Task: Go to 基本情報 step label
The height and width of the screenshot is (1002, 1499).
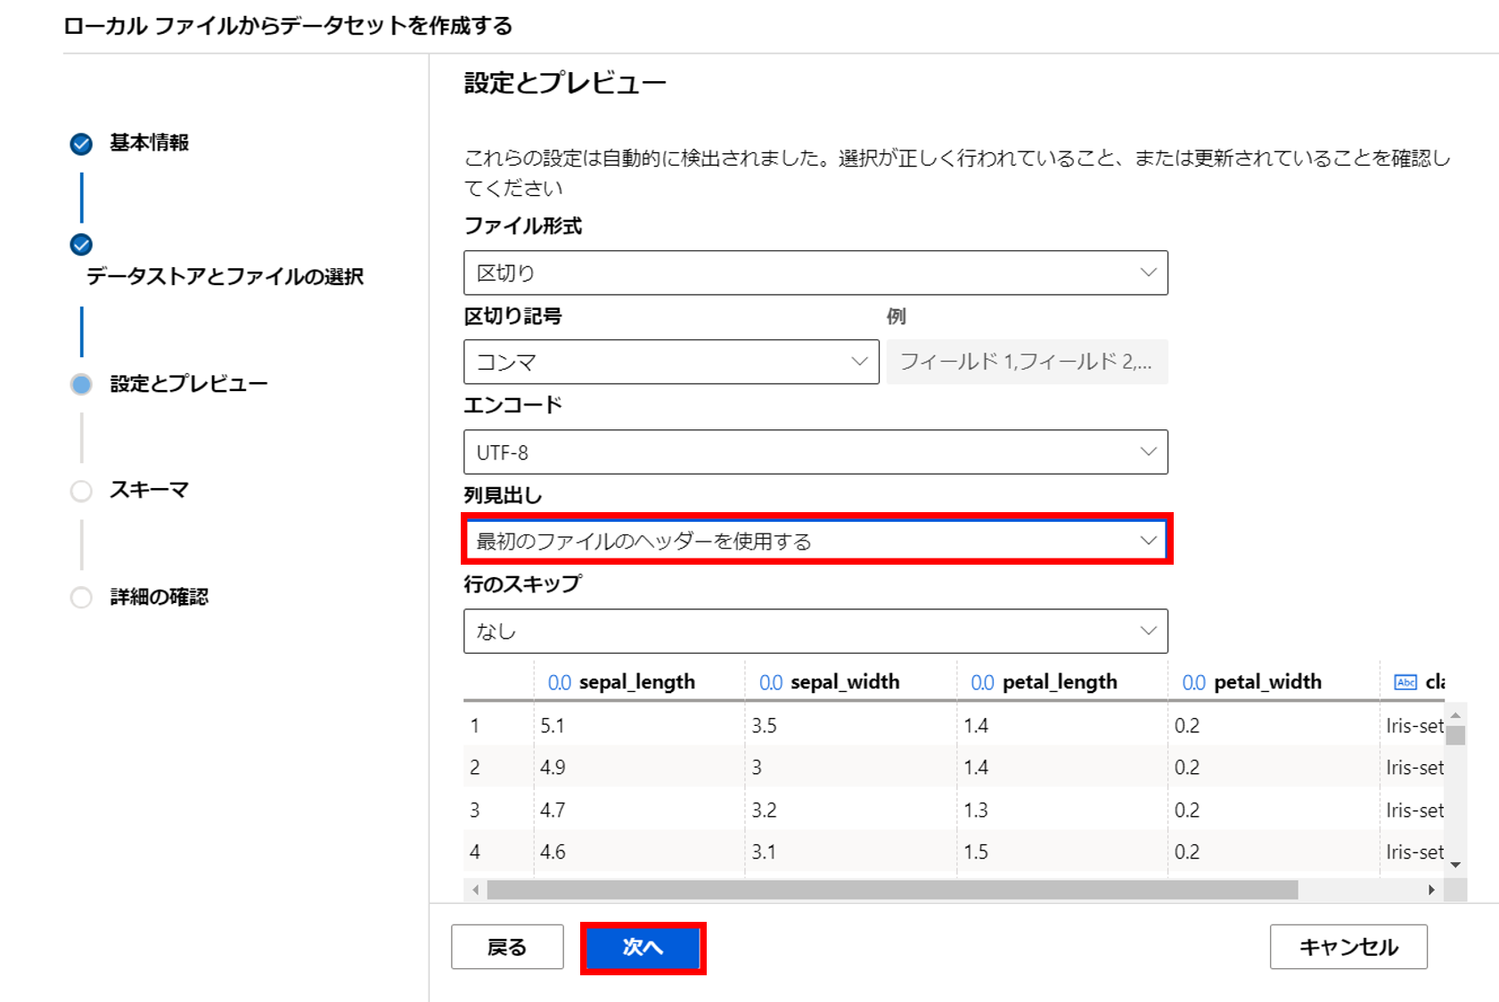Action: (x=149, y=143)
